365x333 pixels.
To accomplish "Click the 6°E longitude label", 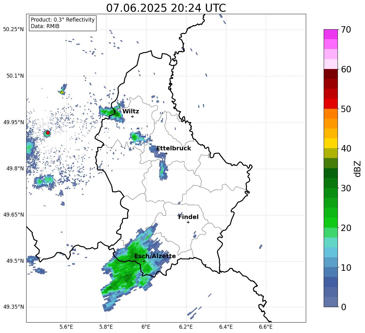I will click(x=146, y=327).
